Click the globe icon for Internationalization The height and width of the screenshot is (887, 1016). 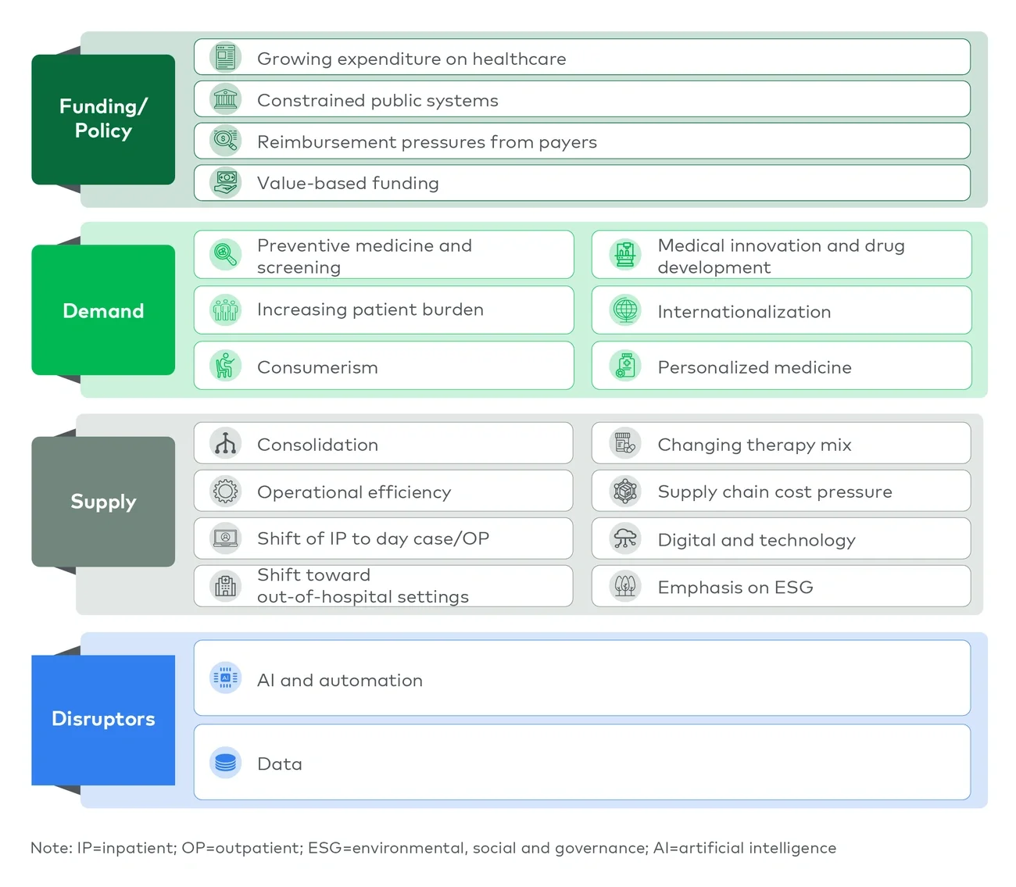pyautogui.click(x=625, y=310)
